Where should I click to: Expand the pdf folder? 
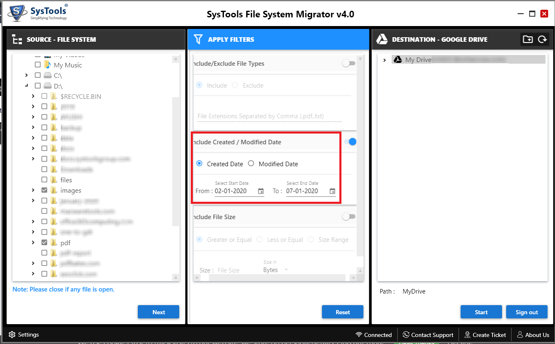point(33,243)
